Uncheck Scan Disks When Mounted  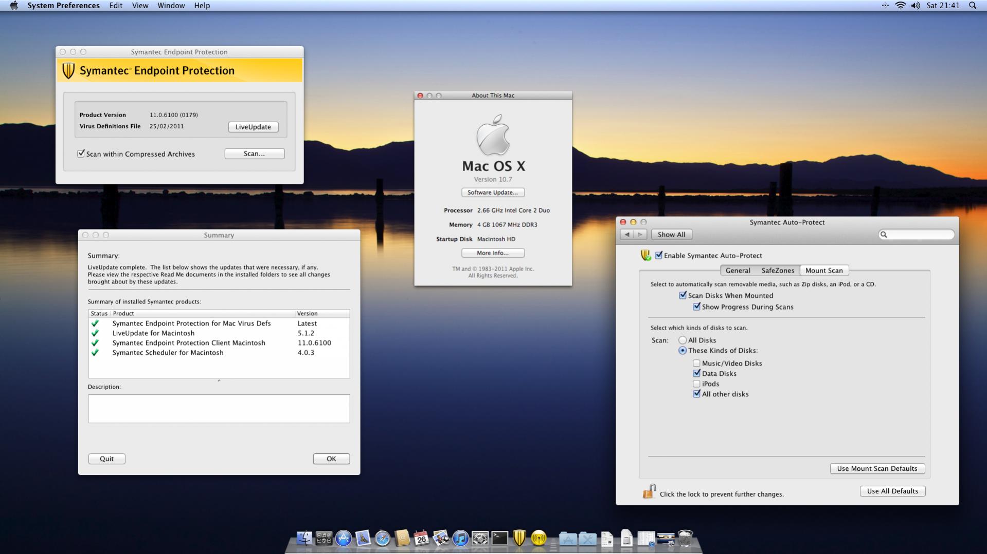point(683,295)
